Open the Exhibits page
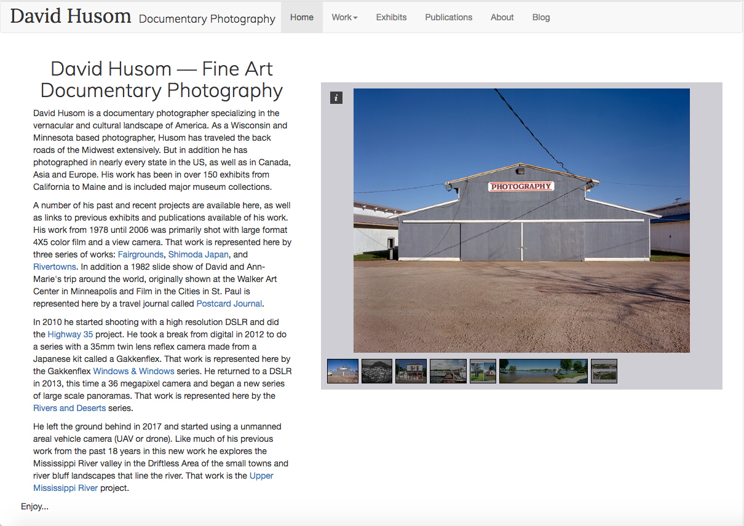The image size is (744, 526). click(391, 17)
